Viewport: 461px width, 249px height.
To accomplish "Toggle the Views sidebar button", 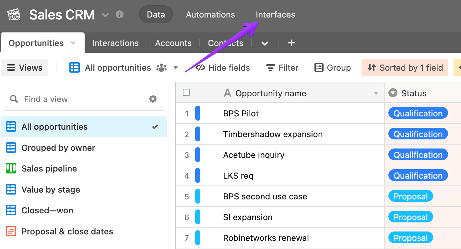I will 24,67.
